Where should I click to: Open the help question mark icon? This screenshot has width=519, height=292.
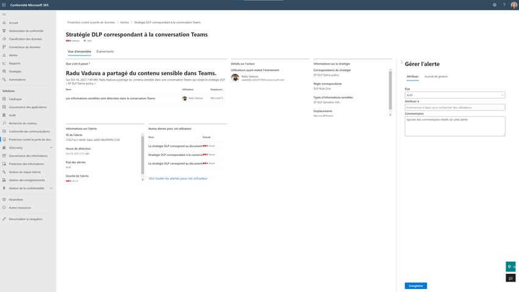(x=504, y=5)
